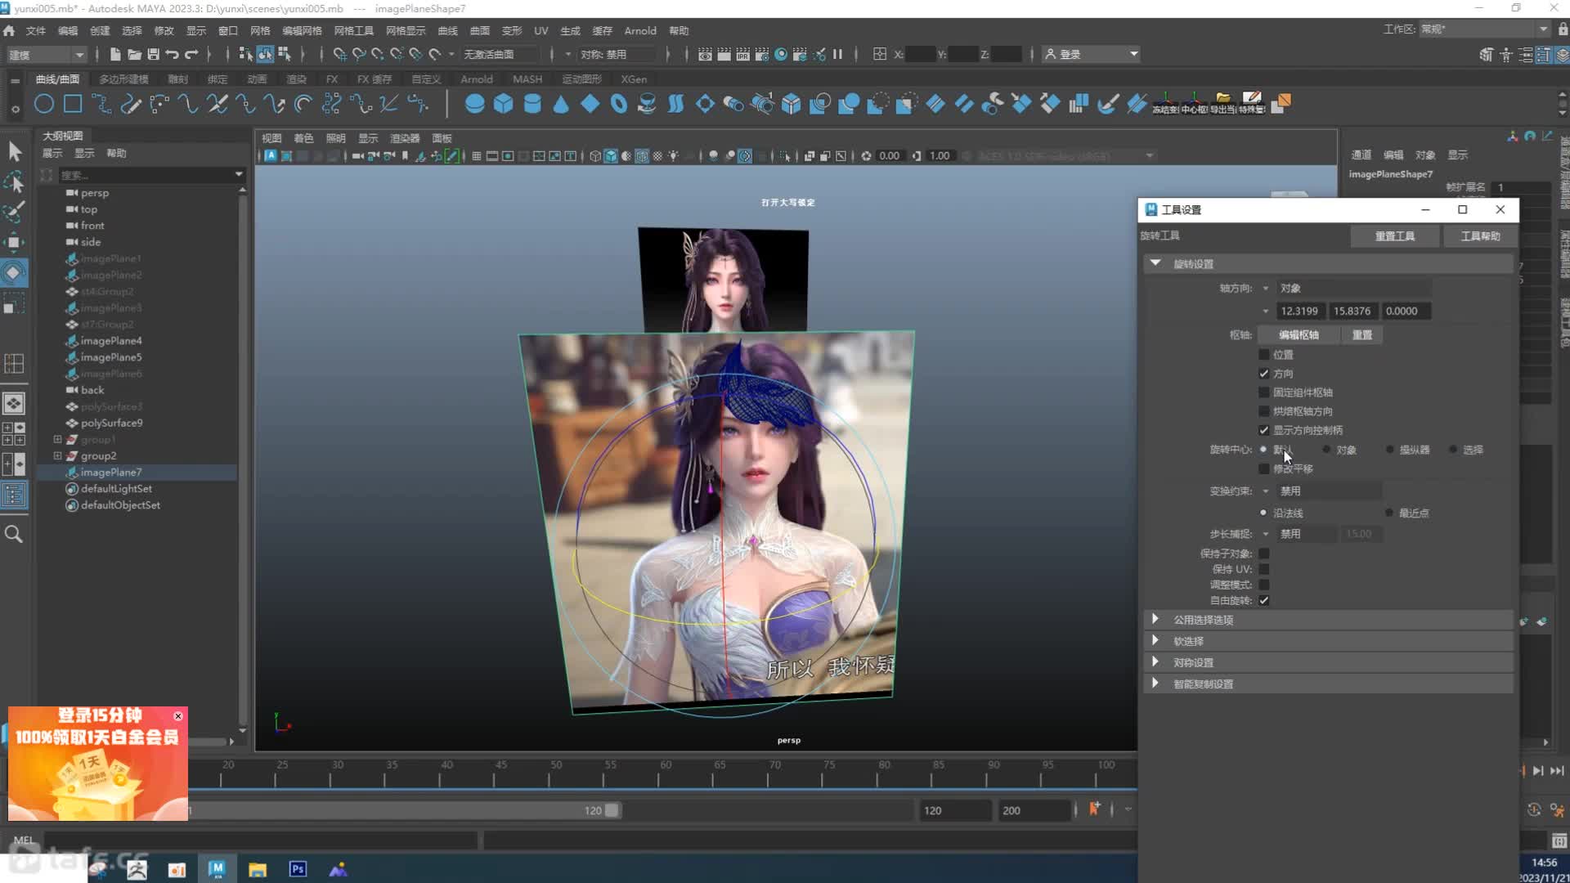
Task: Create a NURBS cone from the shelf
Action: point(561,104)
